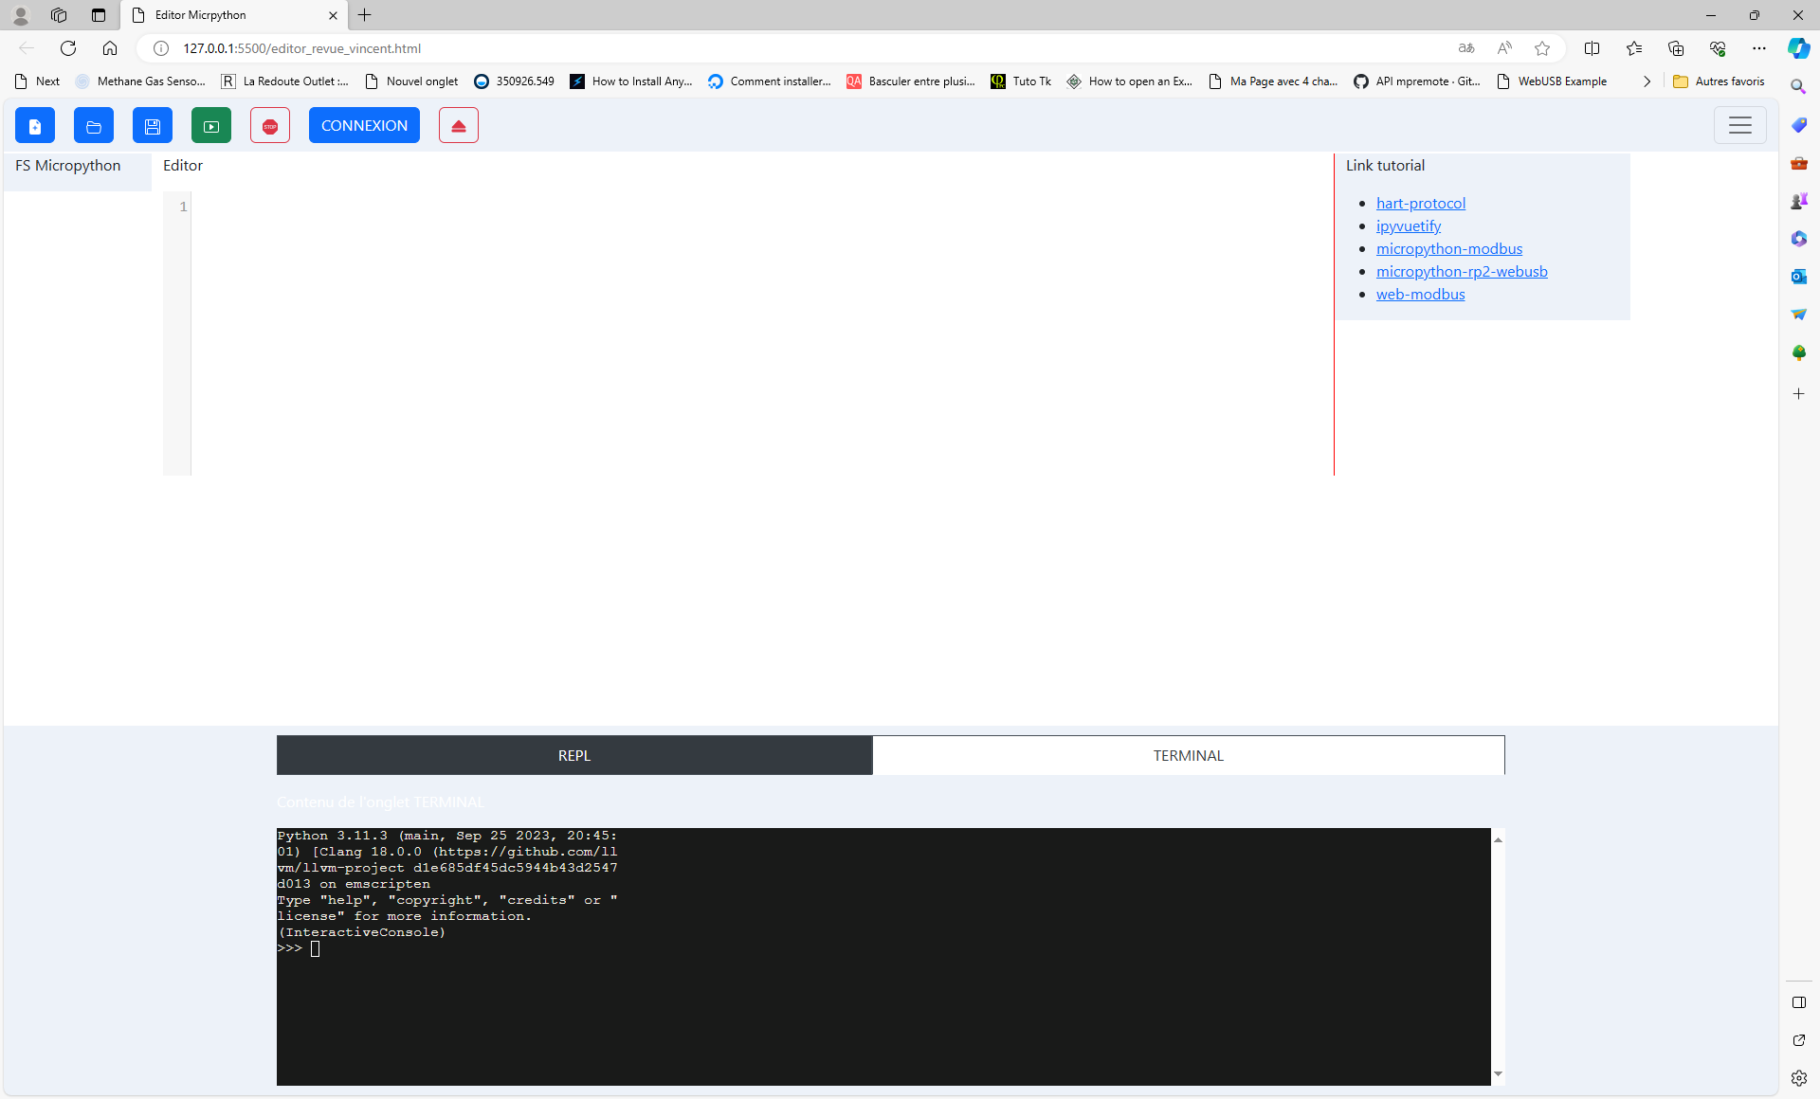Add this page to favorites star icon
1820x1099 pixels.
tap(1542, 48)
